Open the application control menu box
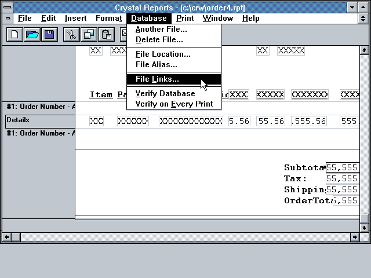 [x=8, y=8]
